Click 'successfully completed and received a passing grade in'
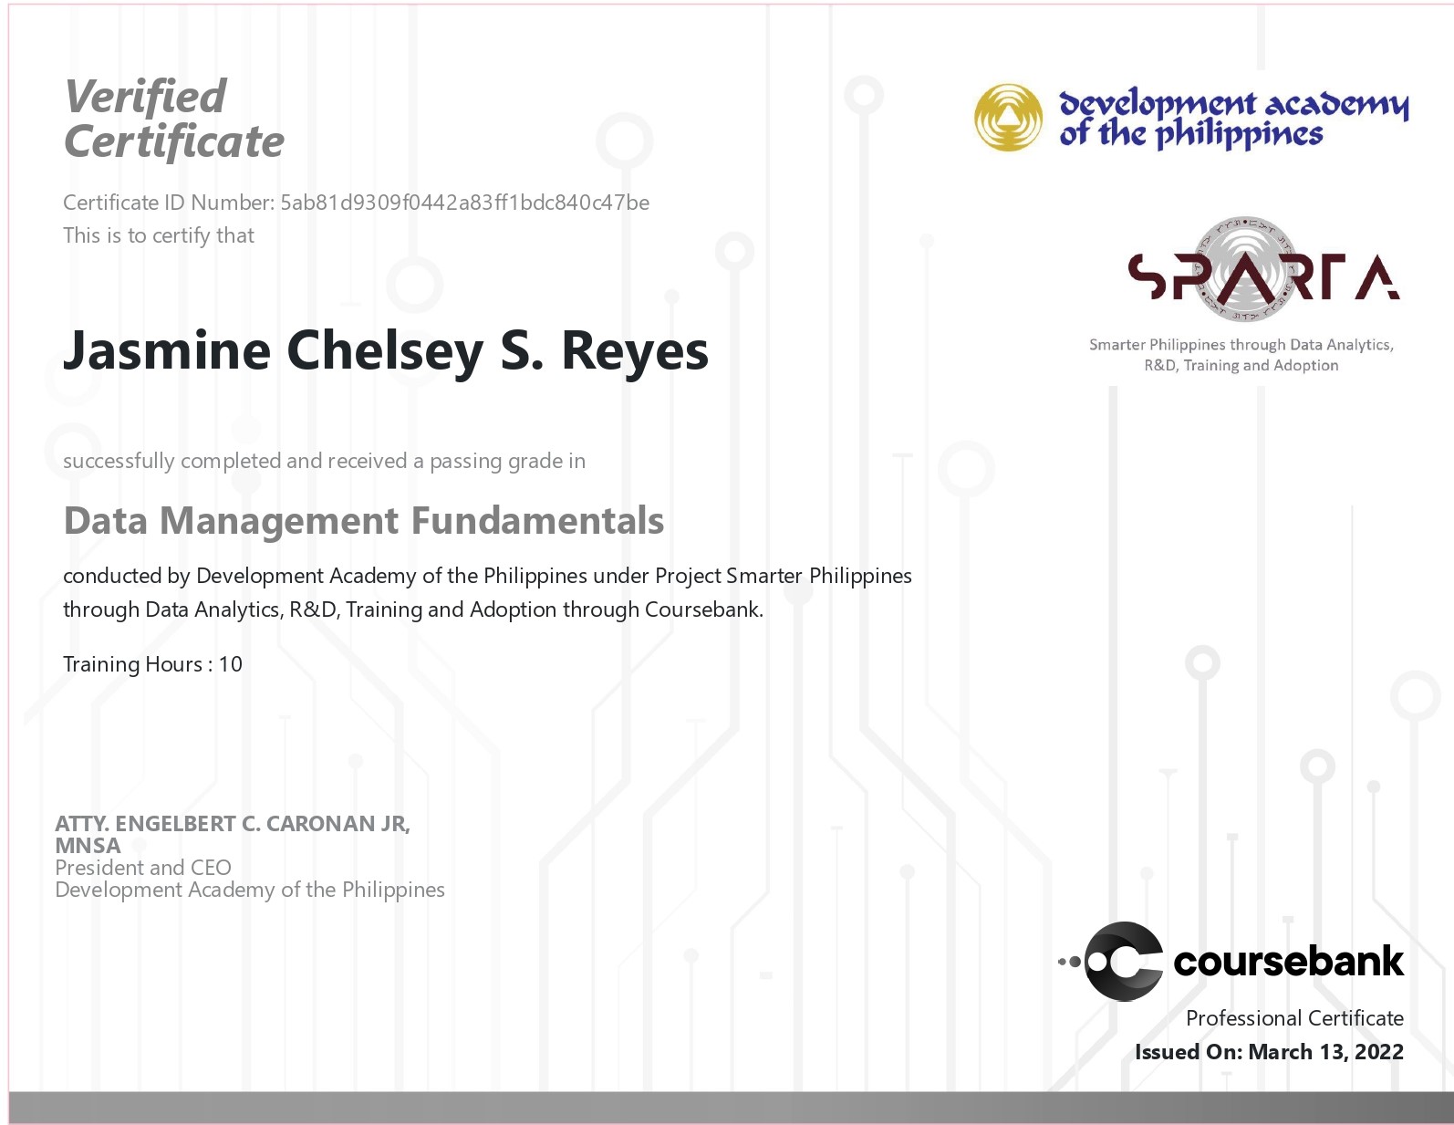The height and width of the screenshot is (1125, 1454). (x=324, y=461)
